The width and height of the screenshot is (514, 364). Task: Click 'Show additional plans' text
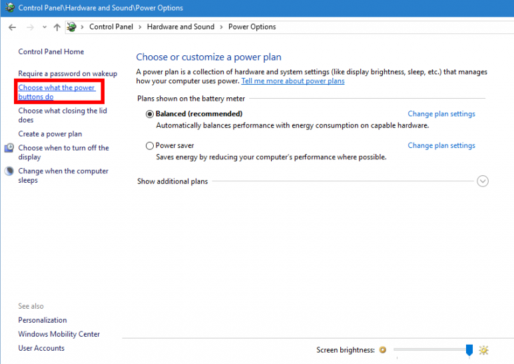(172, 181)
